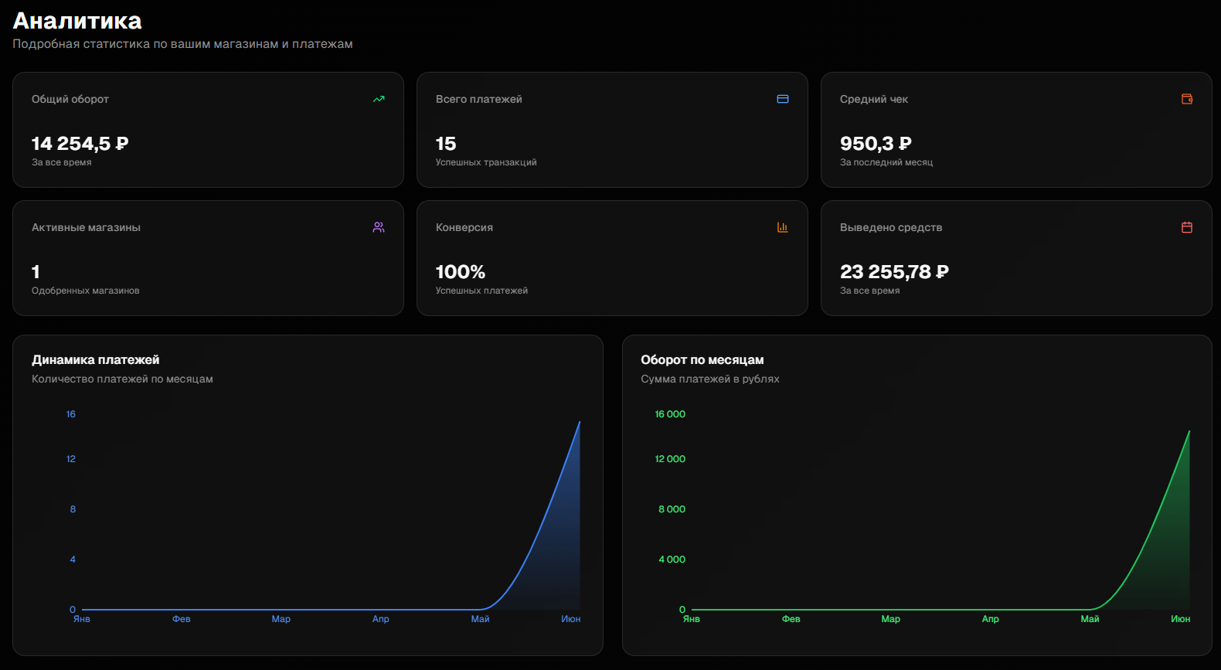This screenshot has width=1221, height=670.
Task: Click the orange bar chart icon
Action: coord(783,227)
